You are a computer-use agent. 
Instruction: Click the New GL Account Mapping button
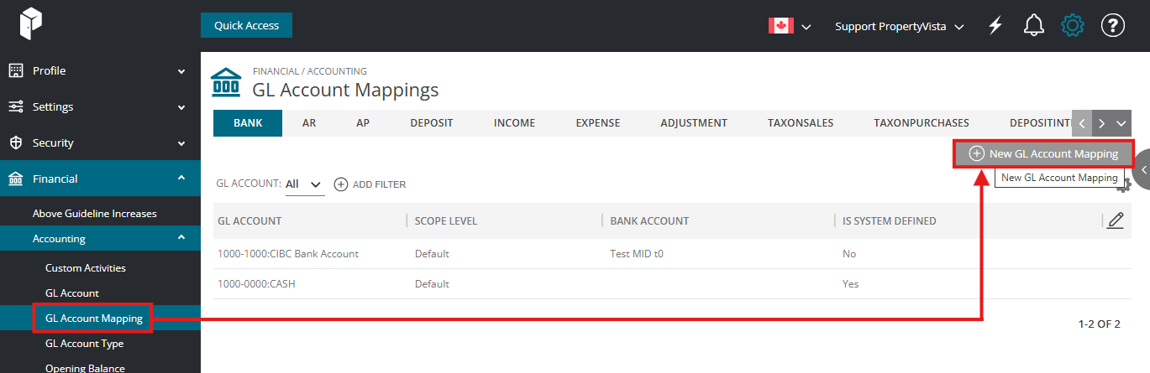coord(1044,153)
